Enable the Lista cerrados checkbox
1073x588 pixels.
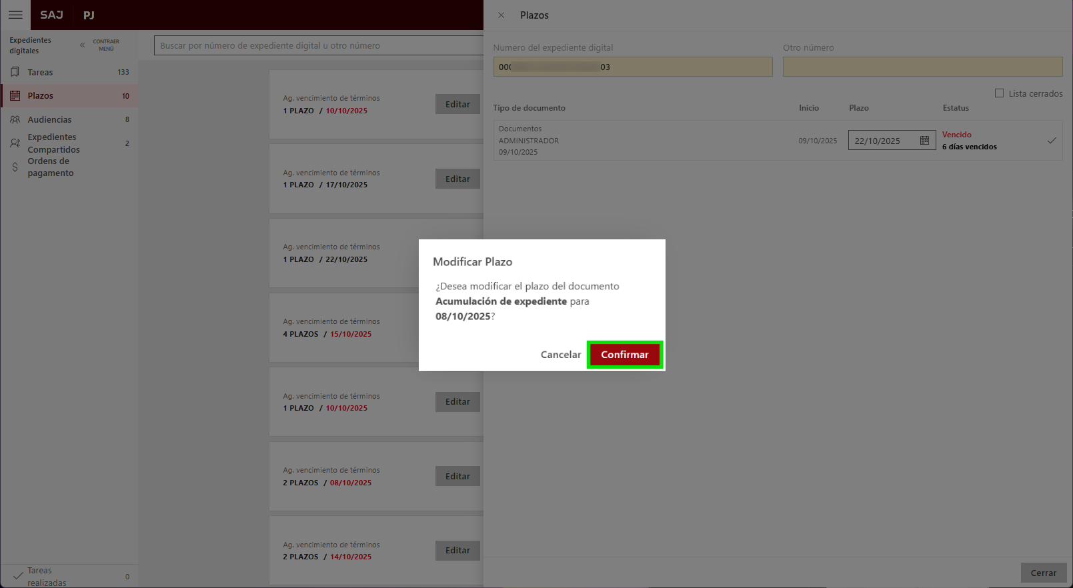[999, 93]
